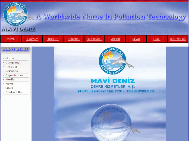This screenshot has width=189, height=141.
Task: Select Experiences in the sidebar menu
Action: tap(14, 75)
